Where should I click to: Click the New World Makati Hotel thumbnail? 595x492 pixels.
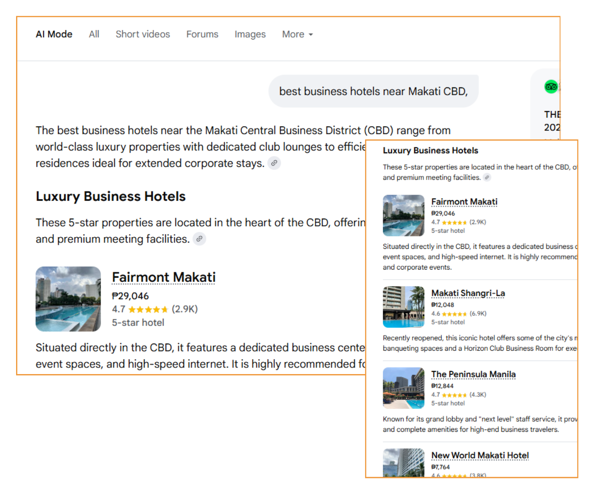click(x=404, y=463)
